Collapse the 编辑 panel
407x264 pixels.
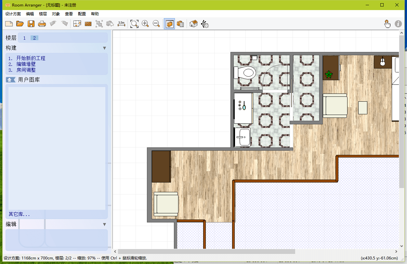click(104, 224)
